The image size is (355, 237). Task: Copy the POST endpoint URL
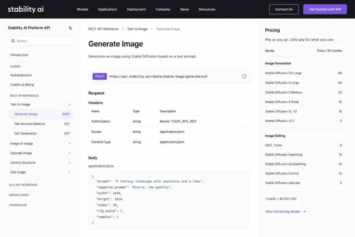pyautogui.click(x=244, y=76)
